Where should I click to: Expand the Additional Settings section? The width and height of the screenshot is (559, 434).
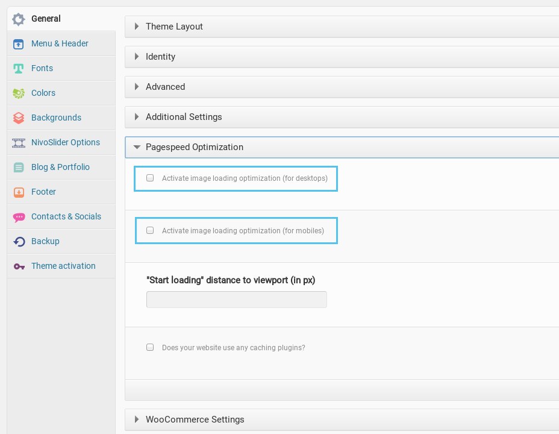pyautogui.click(x=184, y=117)
